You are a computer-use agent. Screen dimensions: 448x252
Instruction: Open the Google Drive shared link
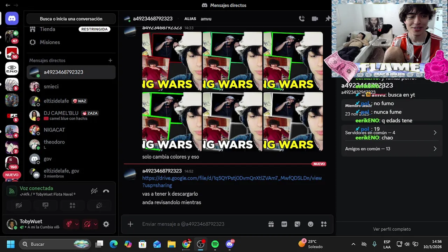click(x=232, y=182)
